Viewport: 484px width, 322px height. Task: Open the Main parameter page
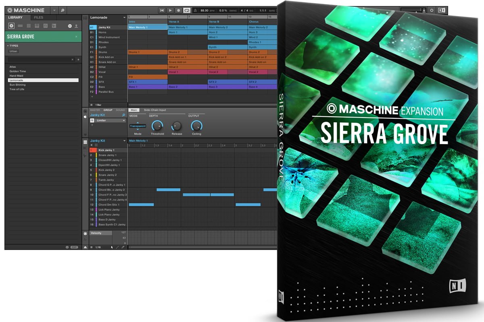pyautogui.click(x=134, y=110)
